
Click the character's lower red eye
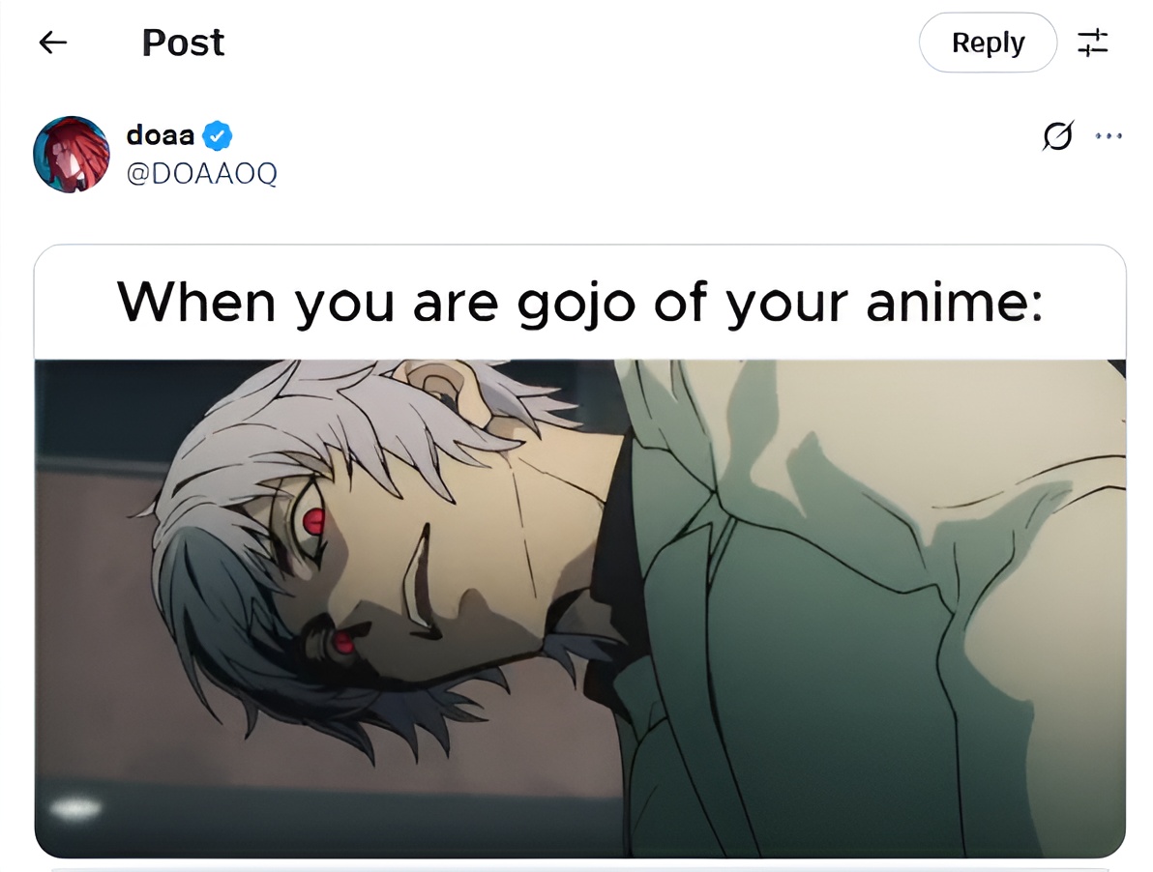pos(342,644)
